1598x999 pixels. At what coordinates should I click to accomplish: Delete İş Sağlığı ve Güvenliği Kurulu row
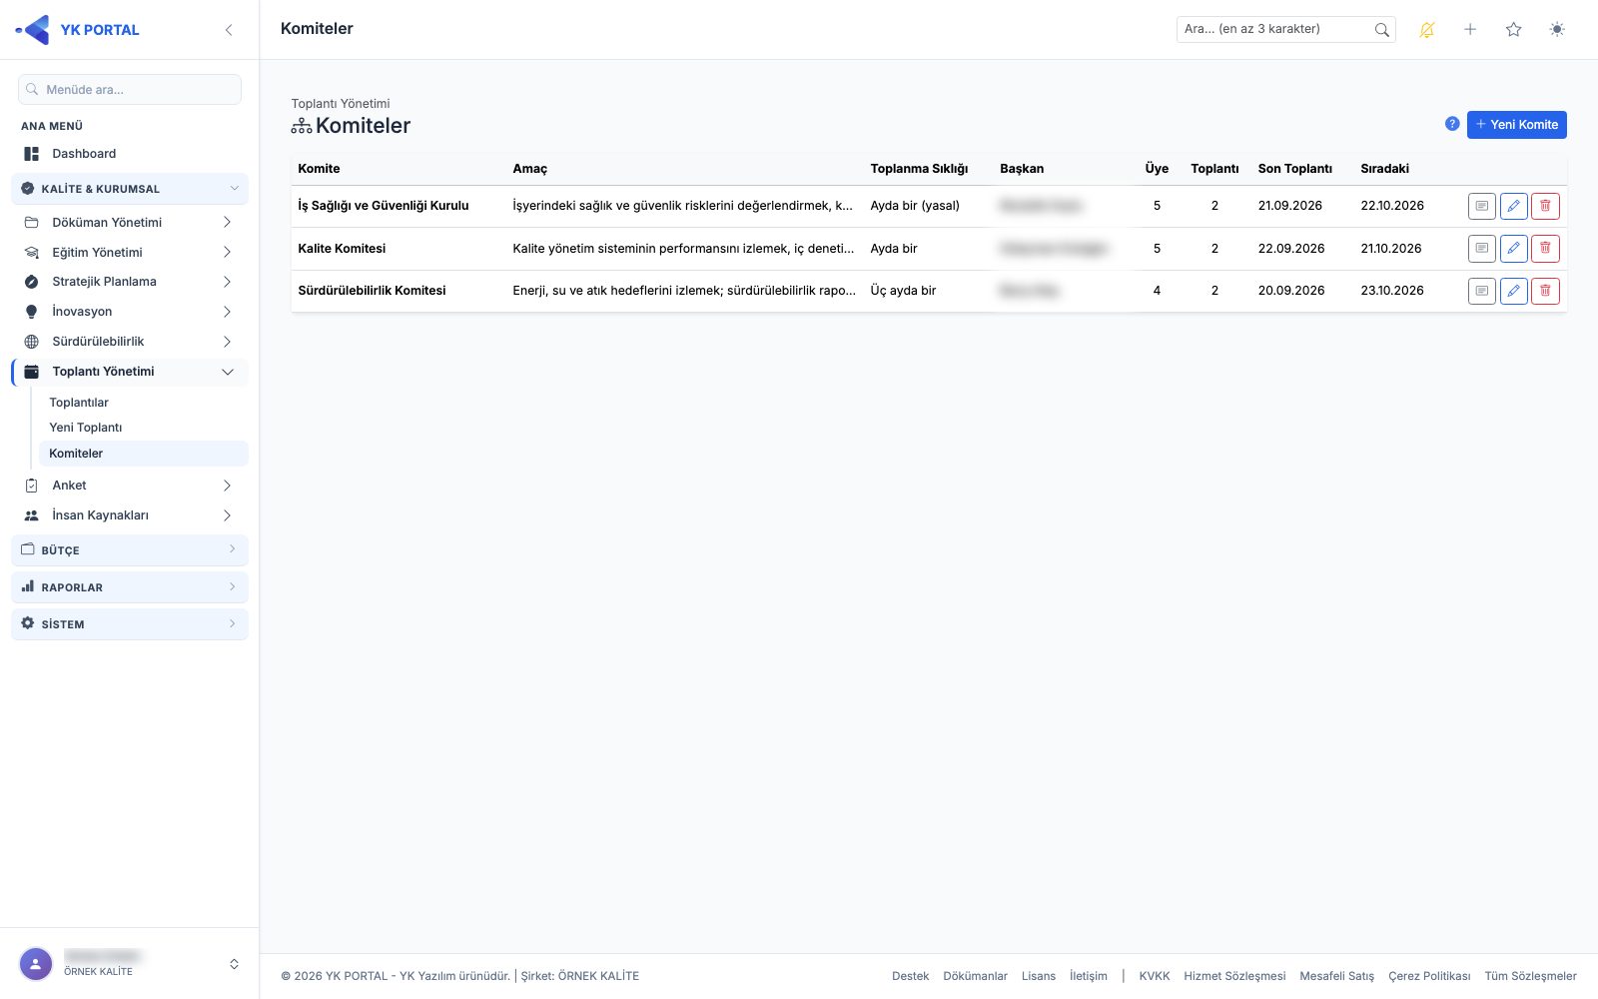pyautogui.click(x=1545, y=206)
